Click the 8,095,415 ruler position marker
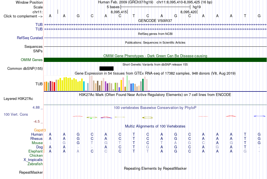267x179 pixels. [x=119, y=12]
